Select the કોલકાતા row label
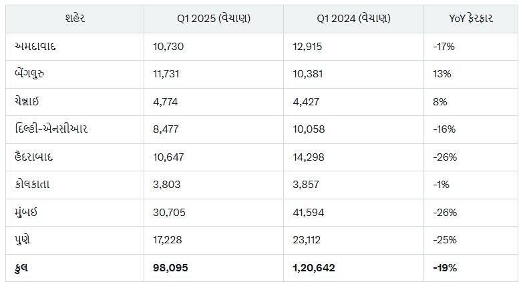523x284 pixels. tap(34, 185)
